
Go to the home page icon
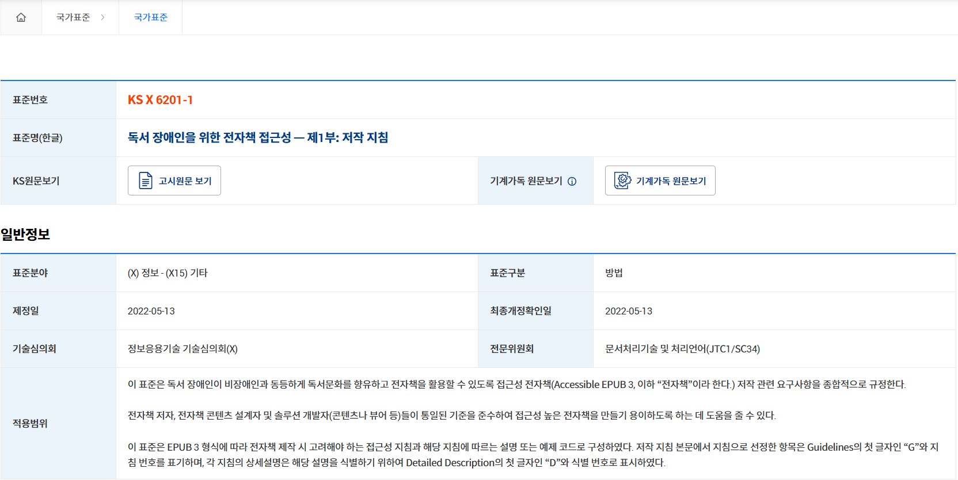click(x=21, y=17)
